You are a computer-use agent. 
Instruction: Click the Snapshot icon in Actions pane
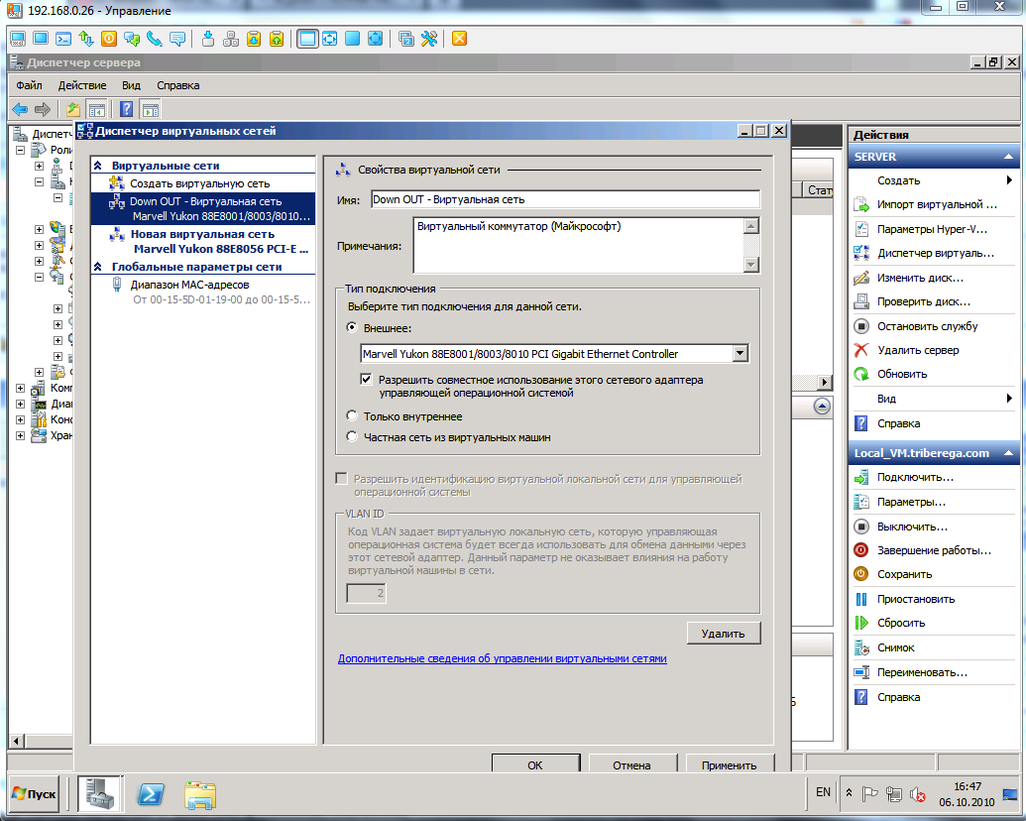pos(861,648)
